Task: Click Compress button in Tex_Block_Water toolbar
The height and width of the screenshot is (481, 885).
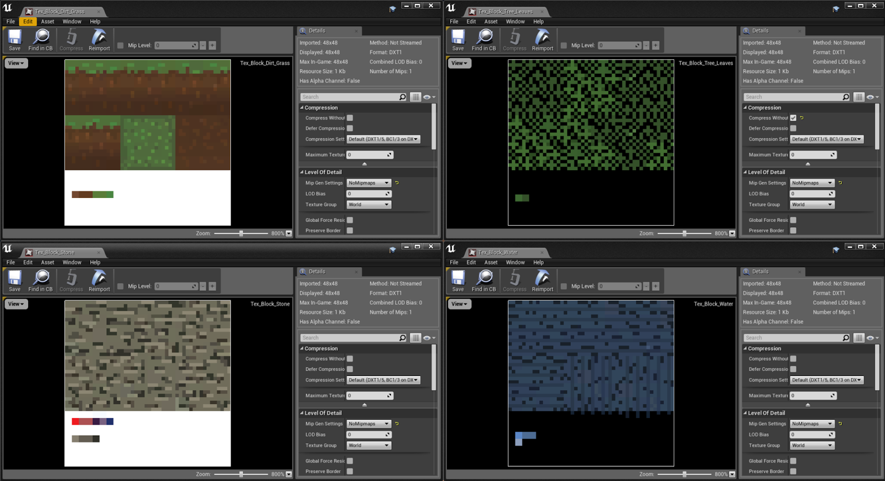Action: coord(515,280)
